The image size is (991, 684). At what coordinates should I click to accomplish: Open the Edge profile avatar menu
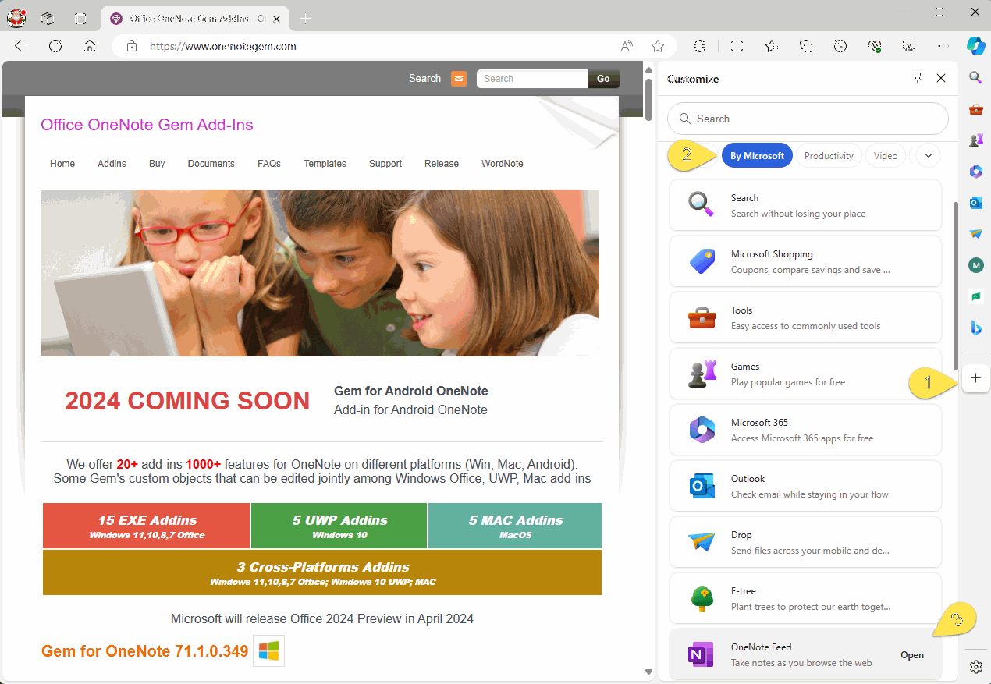(x=16, y=17)
